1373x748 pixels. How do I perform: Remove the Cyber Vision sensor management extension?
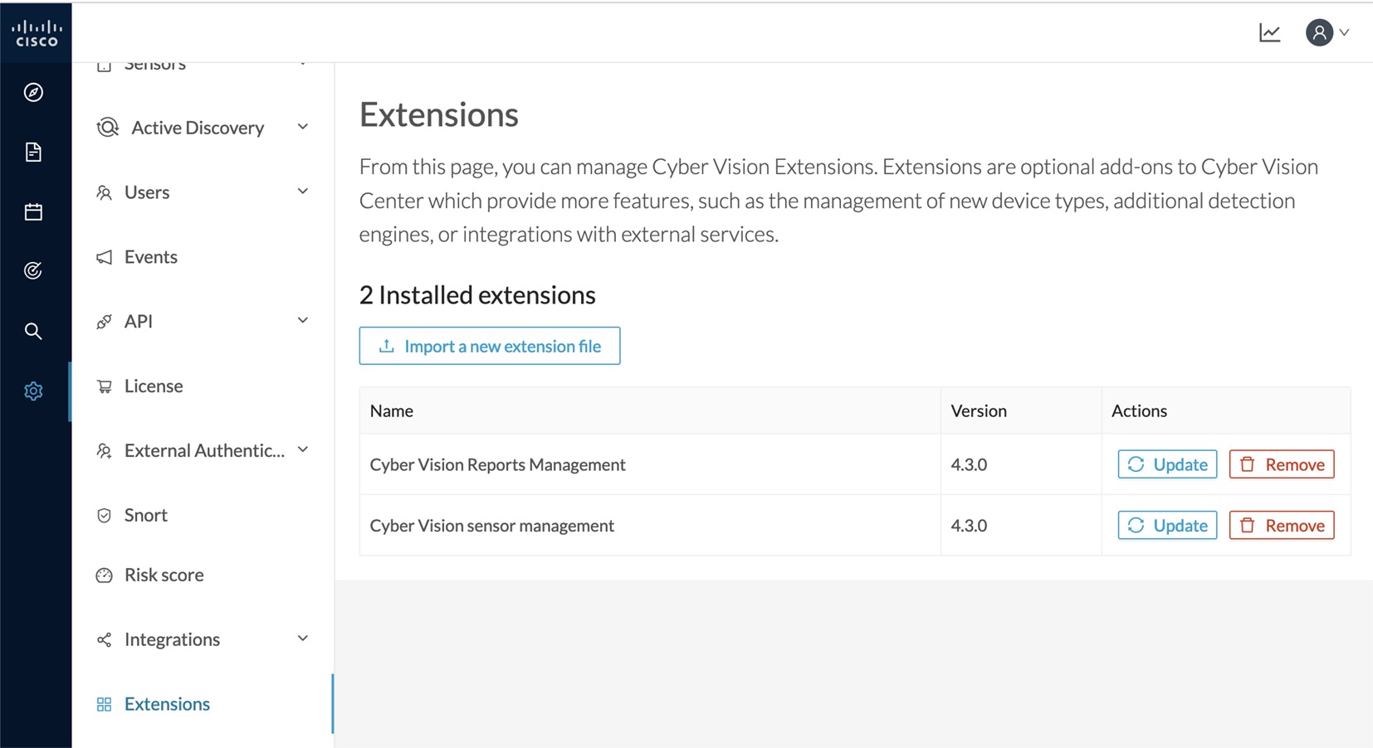coord(1281,525)
